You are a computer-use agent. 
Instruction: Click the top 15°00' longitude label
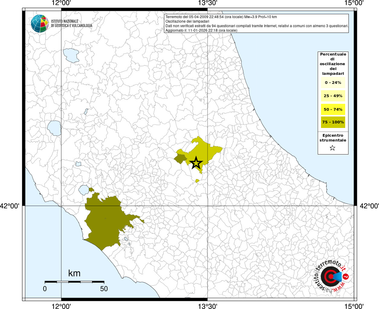pos(354,3)
